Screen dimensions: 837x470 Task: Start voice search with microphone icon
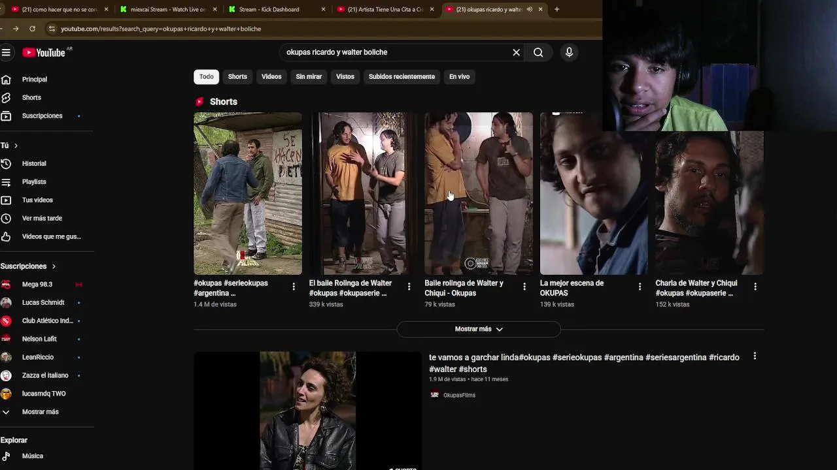coord(569,52)
